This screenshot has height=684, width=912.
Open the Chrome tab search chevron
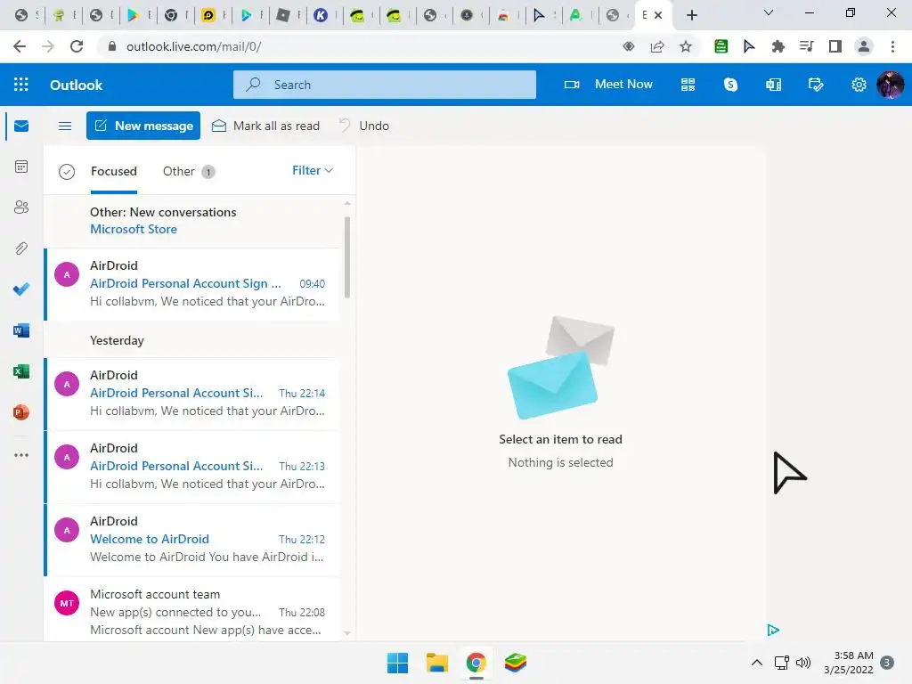click(769, 12)
